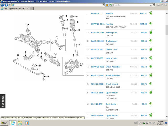This screenshot has height=126, width=168.
Task: Add Shock Absorber KB8F-28-700B to cart
Action: point(151,75)
